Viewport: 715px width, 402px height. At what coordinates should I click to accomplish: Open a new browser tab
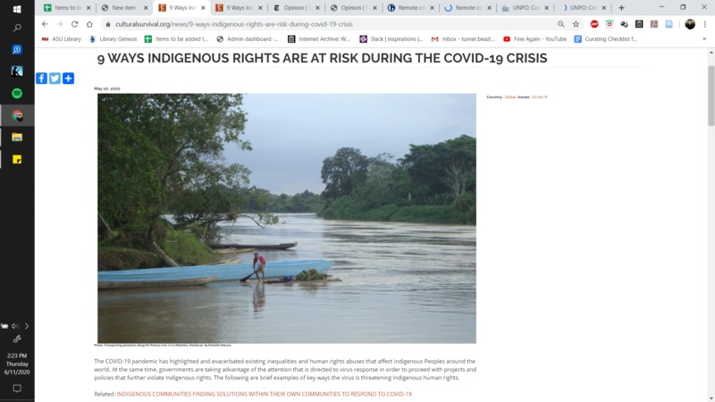pos(621,8)
